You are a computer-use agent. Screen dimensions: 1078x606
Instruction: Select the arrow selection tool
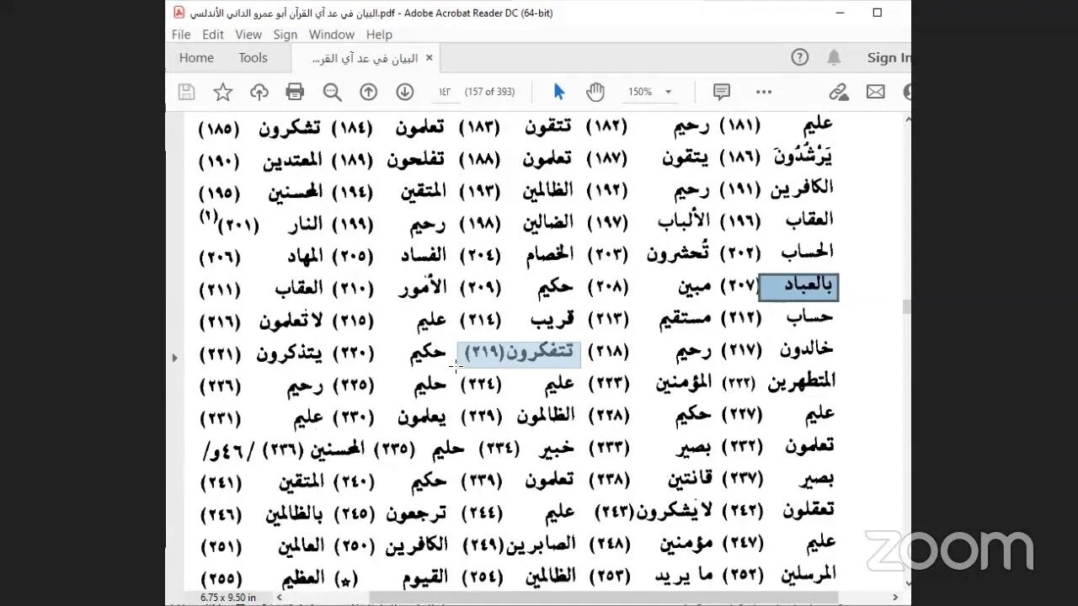point(559,92)
